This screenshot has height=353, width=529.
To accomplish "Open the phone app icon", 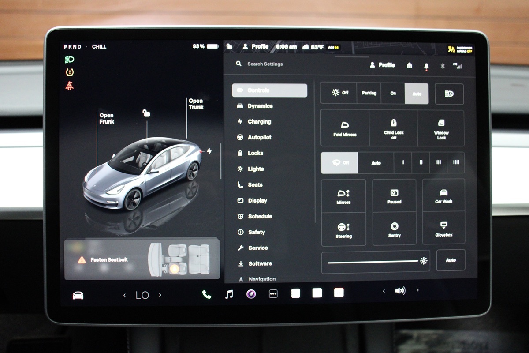I will (x=206, y=294).
